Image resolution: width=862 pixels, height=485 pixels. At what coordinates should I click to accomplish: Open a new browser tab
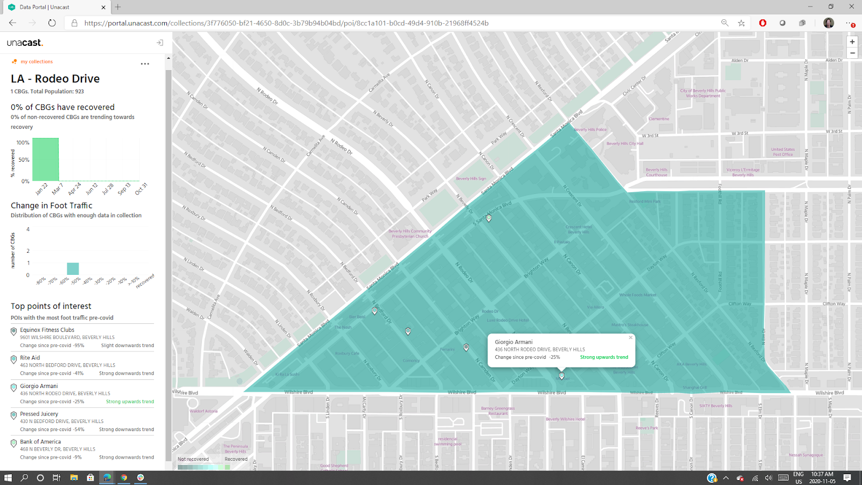coord(117,7)
